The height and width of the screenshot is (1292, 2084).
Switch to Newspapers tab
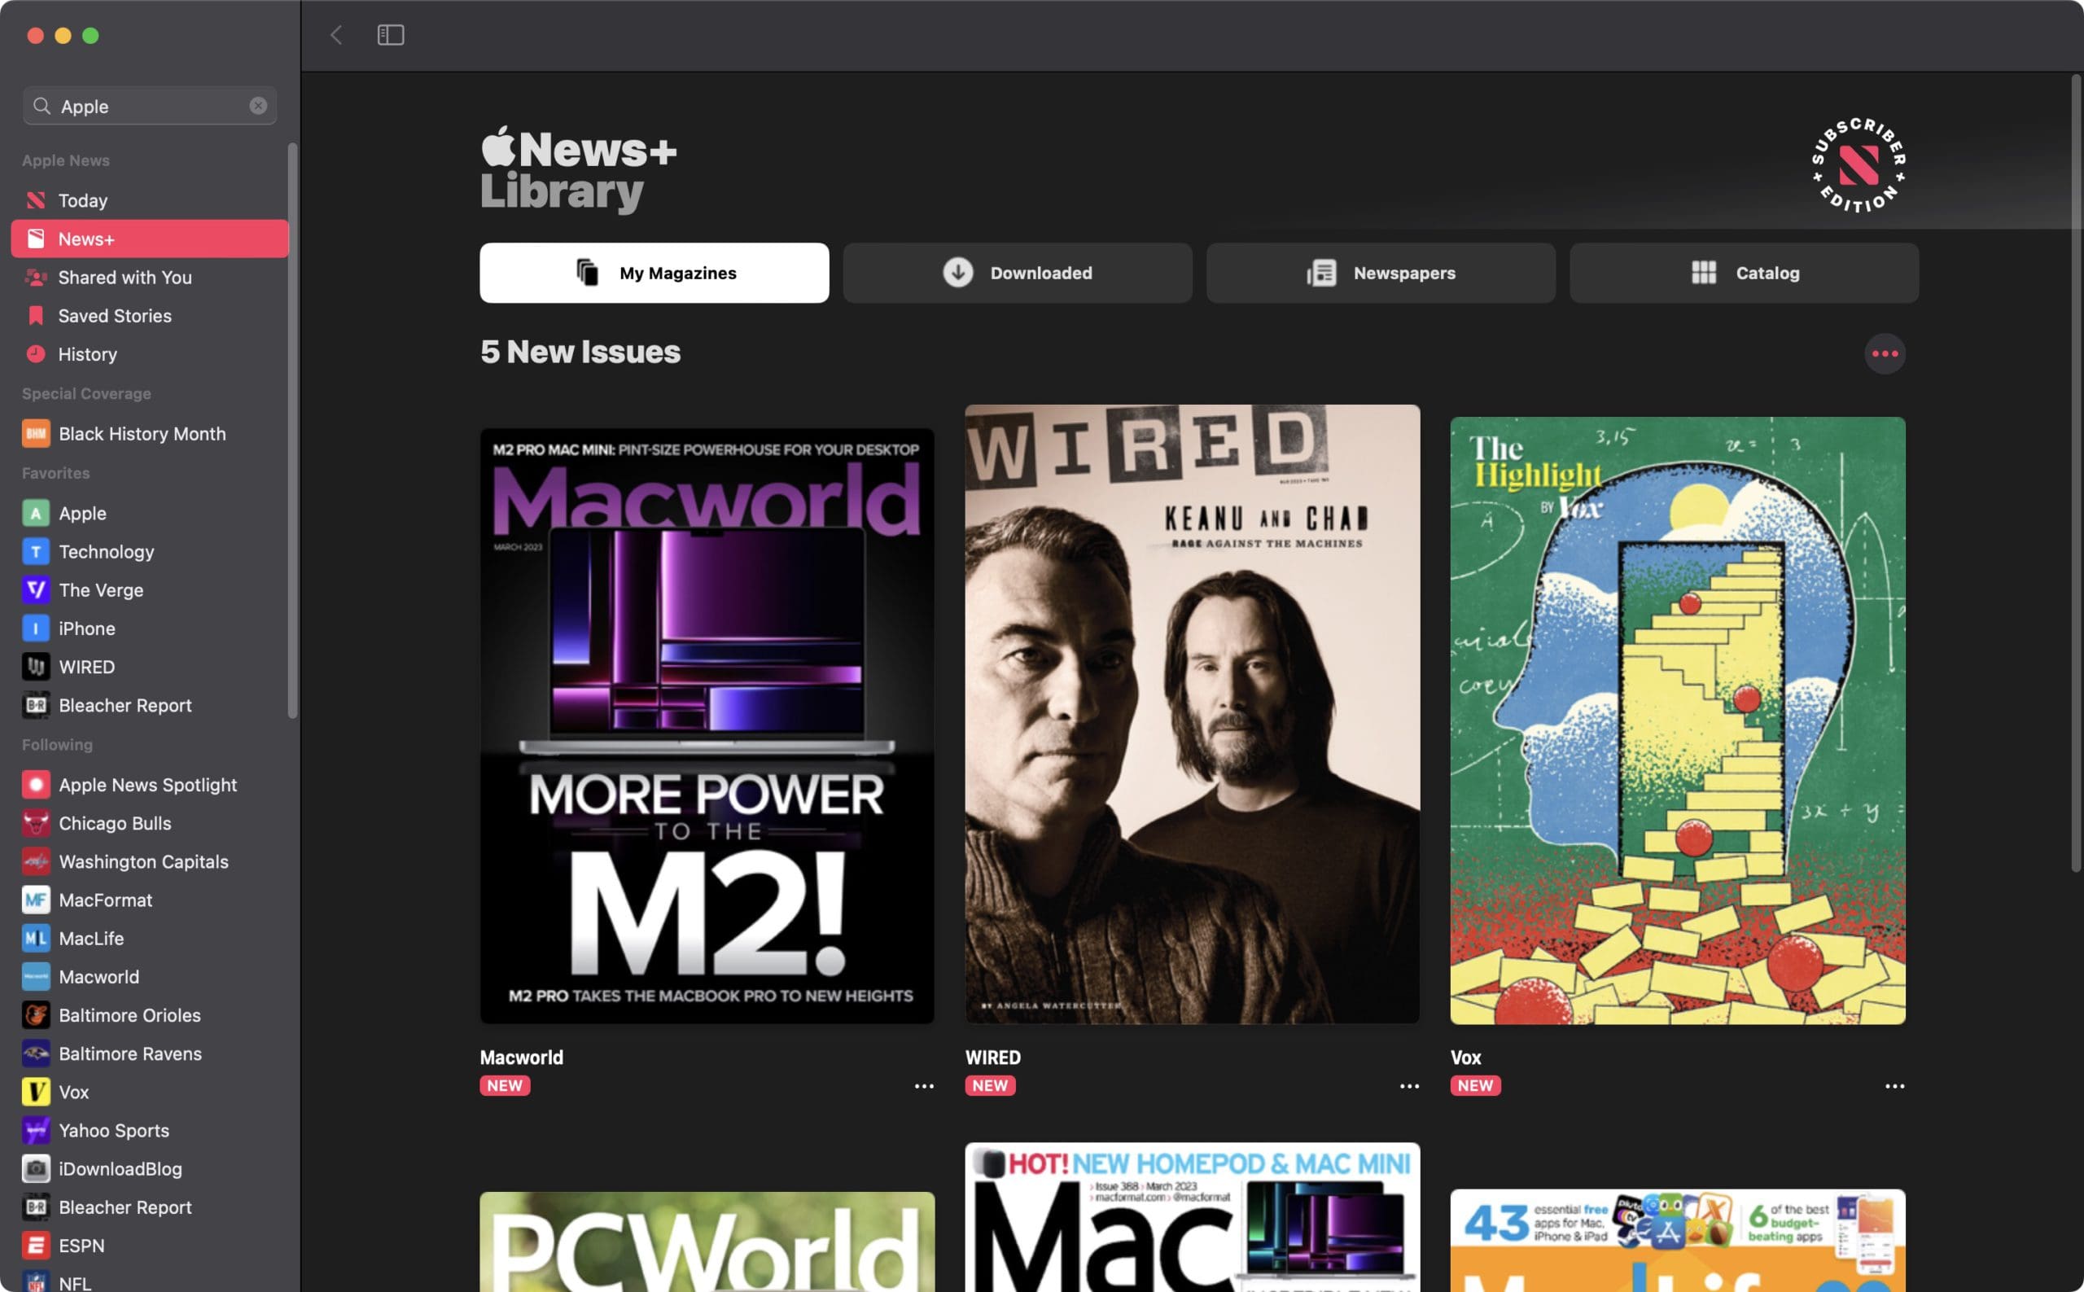click(1381, 273)
